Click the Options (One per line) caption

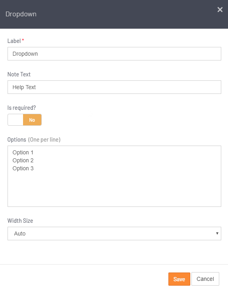tap(34, 140)
